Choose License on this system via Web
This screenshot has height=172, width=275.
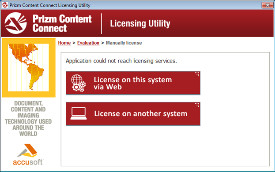click(x=133, y=83)
